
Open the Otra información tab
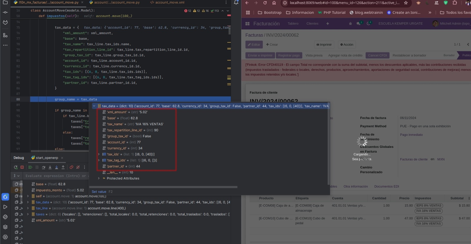[x=356, y=186]
